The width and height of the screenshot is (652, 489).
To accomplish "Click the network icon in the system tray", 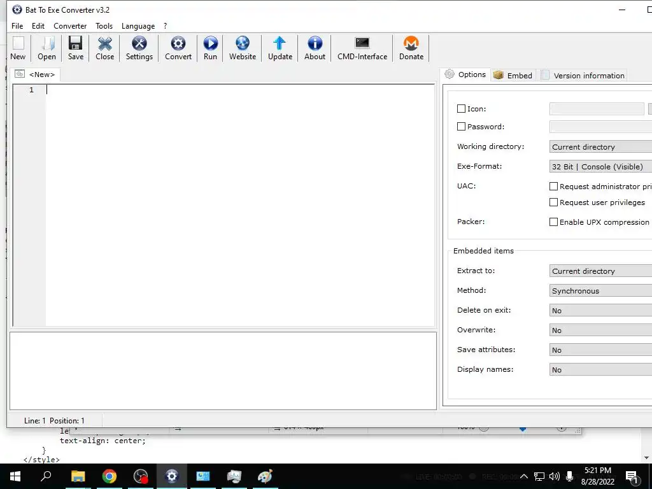I will pos(539,476).
